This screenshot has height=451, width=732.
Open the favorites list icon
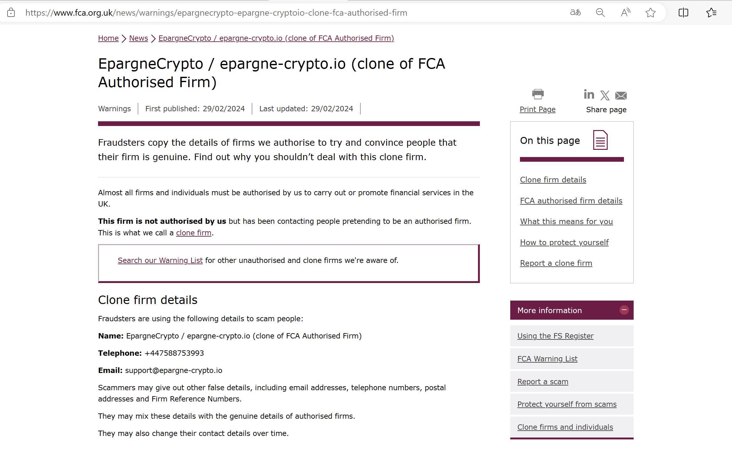711,13
